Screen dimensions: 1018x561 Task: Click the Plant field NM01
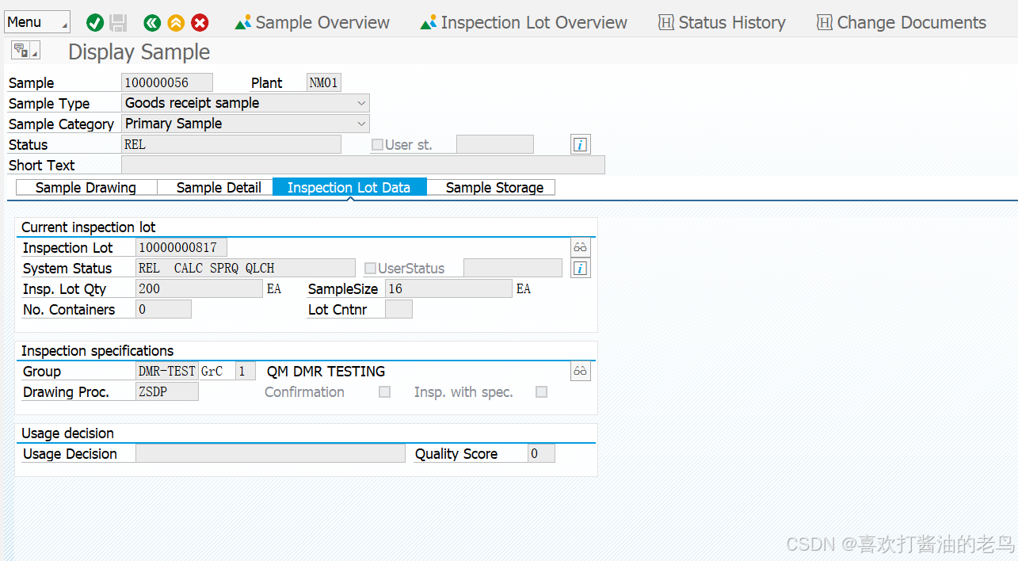[324, 82]
